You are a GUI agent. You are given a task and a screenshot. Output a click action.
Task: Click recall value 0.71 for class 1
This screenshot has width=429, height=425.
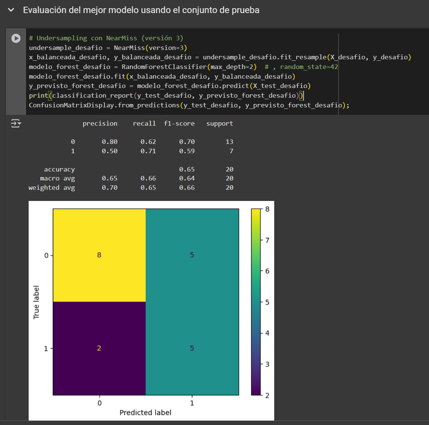coord(148,151)
